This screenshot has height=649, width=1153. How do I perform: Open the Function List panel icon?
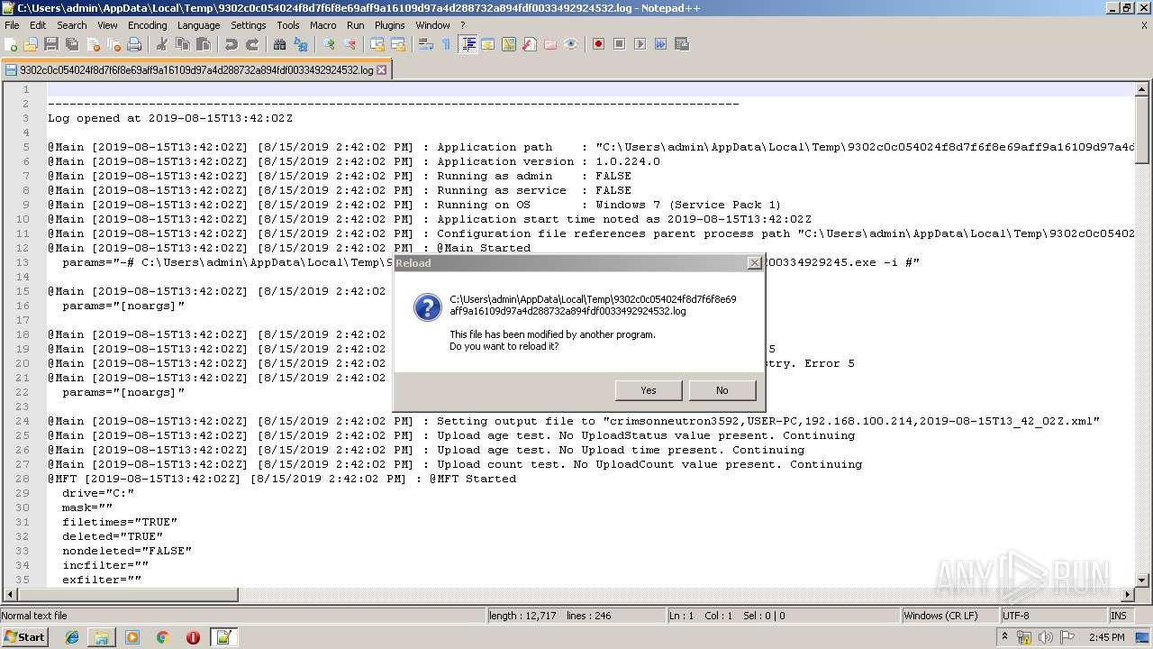(x=530, y=44)
